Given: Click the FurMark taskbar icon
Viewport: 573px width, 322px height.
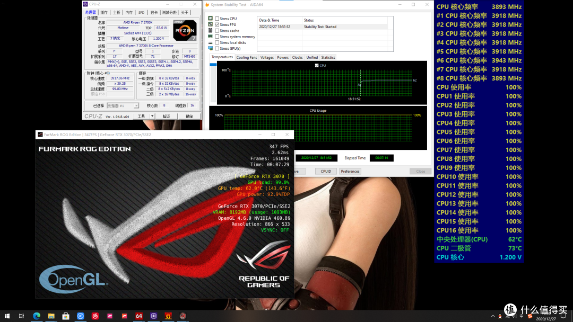Looking at the screenshot, I should pyautogui.click(x=168, y=316).
